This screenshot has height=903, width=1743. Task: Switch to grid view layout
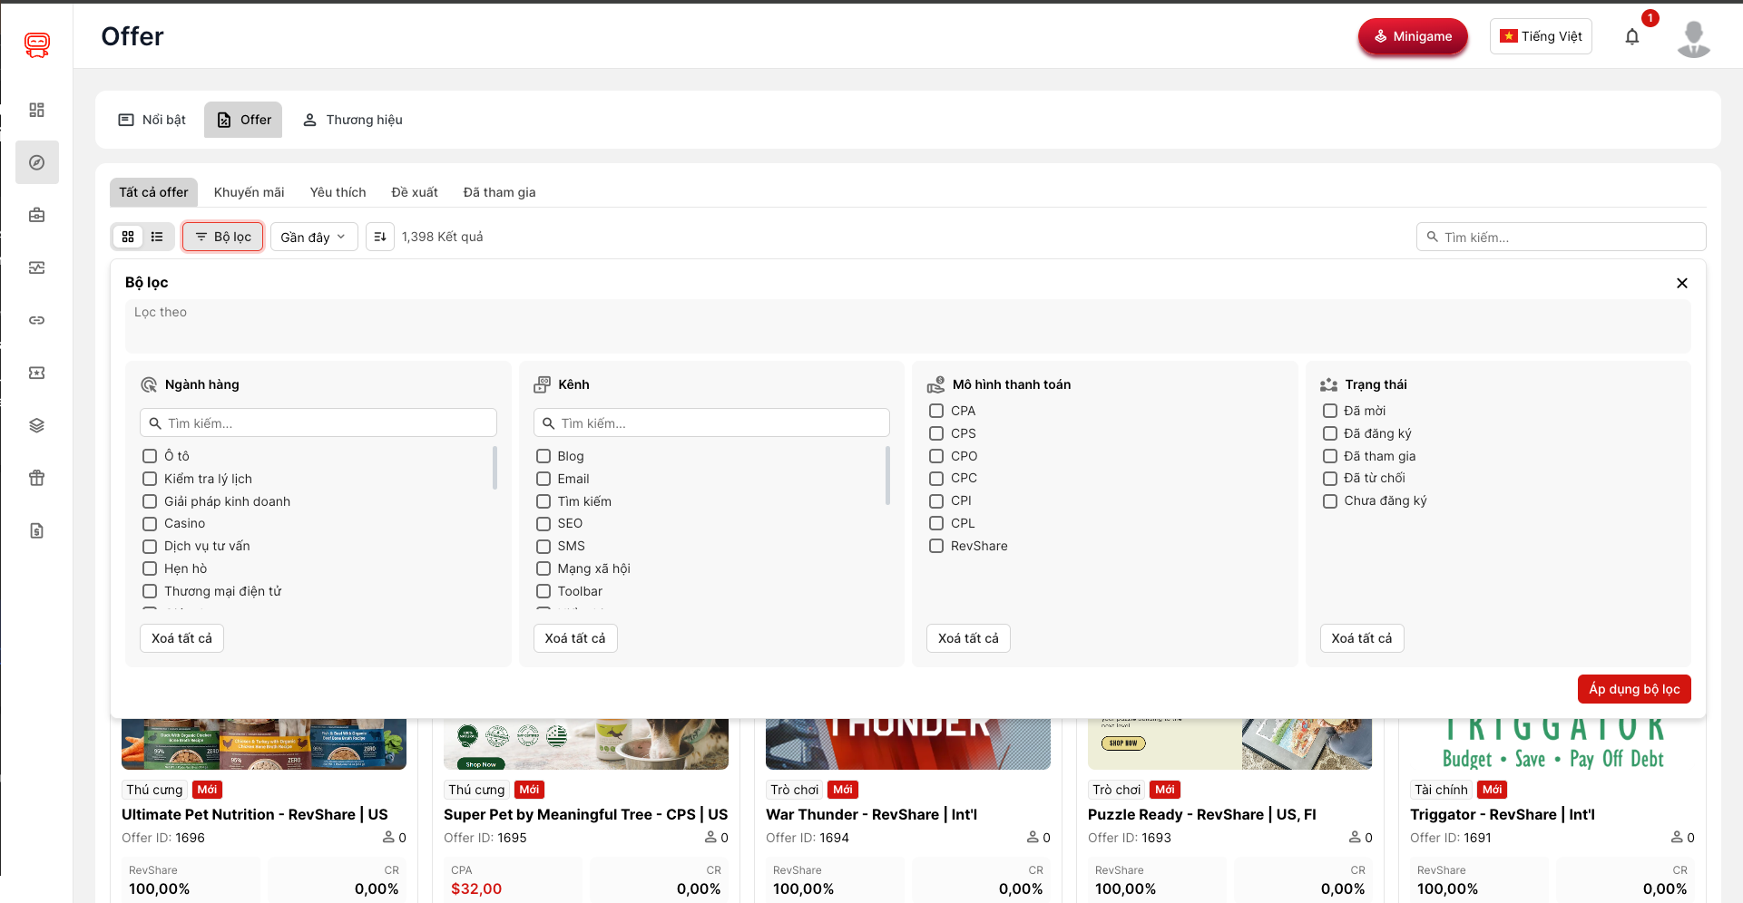pyautogui.click(x=128, y=237)
